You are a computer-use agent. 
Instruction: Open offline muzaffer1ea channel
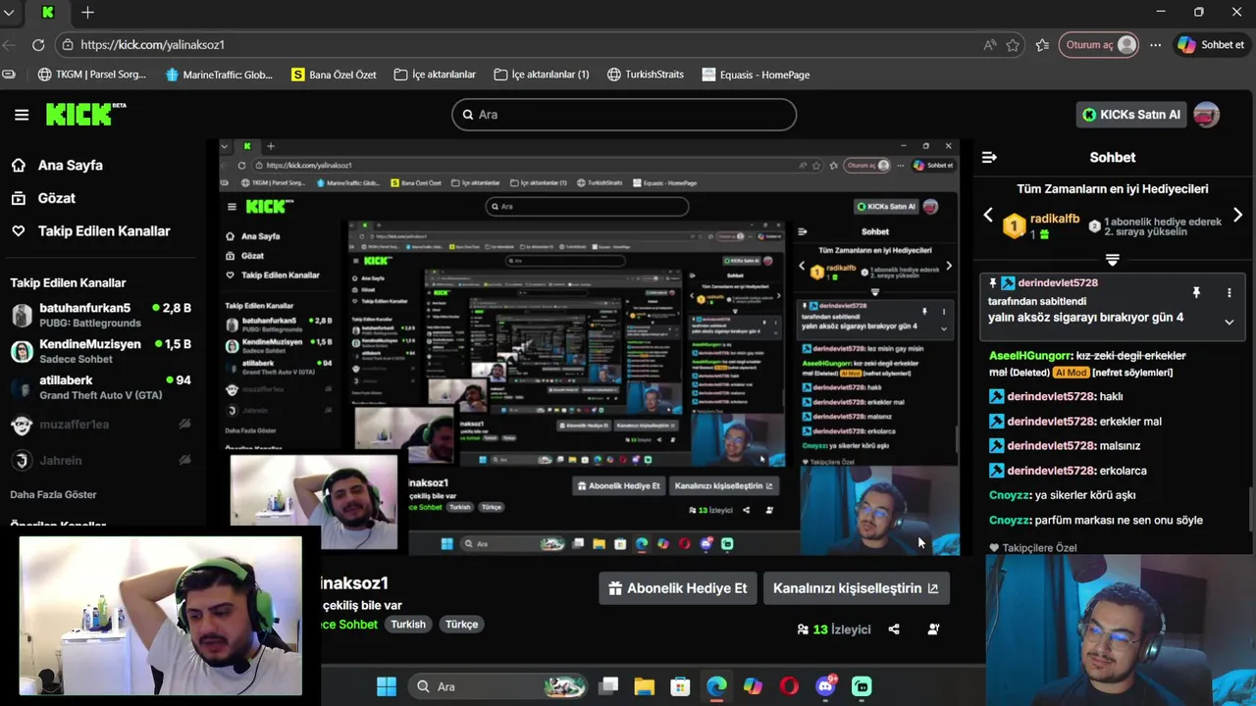point(101,425)
